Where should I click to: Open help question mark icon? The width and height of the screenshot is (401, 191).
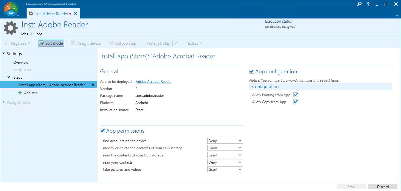tap(368, 4)
